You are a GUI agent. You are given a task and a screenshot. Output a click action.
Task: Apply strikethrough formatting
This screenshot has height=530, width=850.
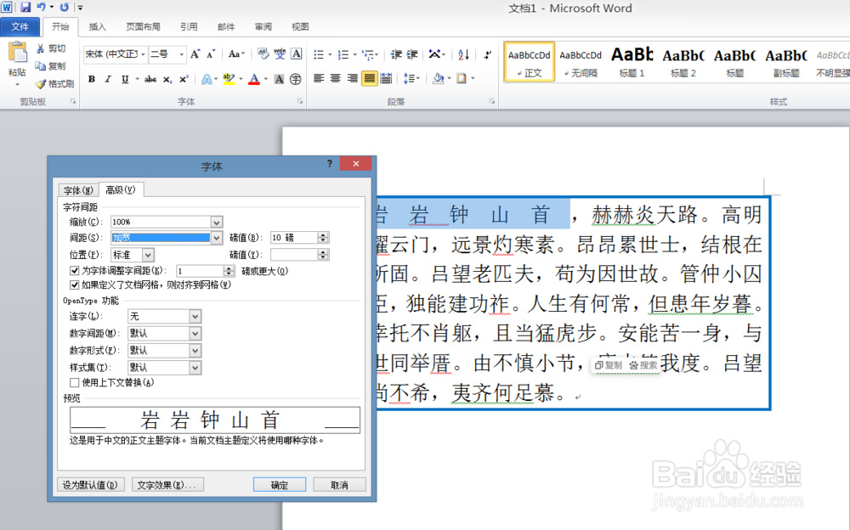coord(150,79)
